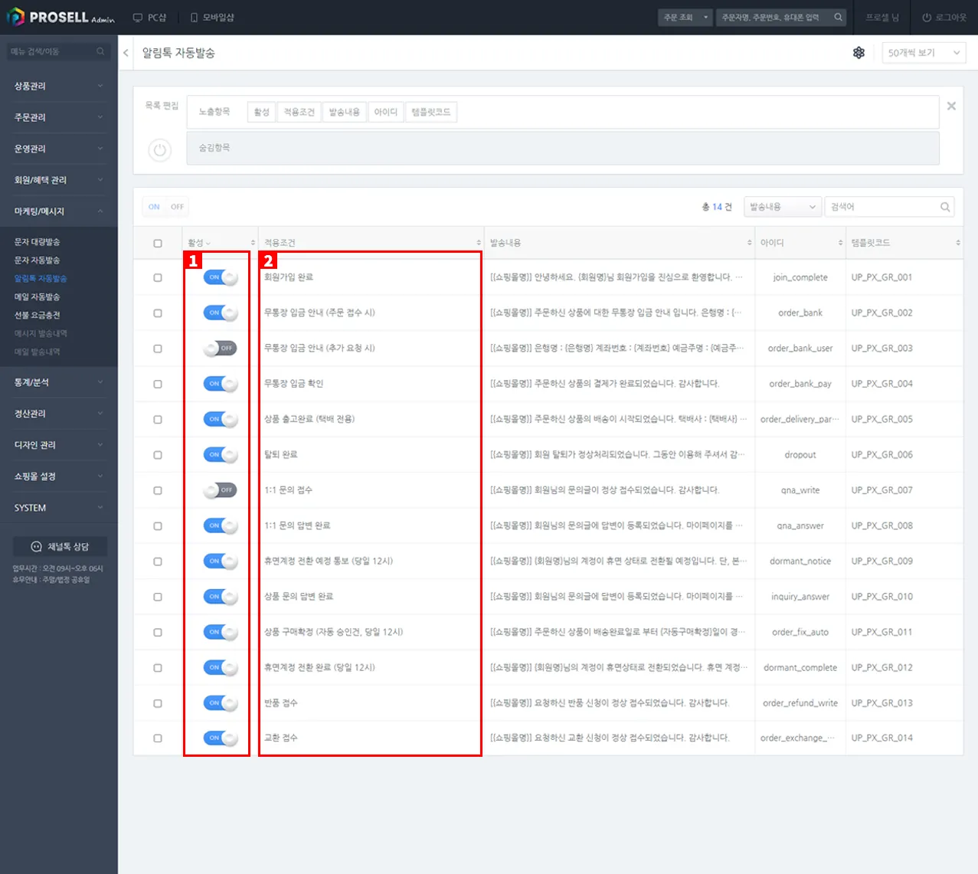Sort by the 아이디 column sort arrows

click(840, 243)
